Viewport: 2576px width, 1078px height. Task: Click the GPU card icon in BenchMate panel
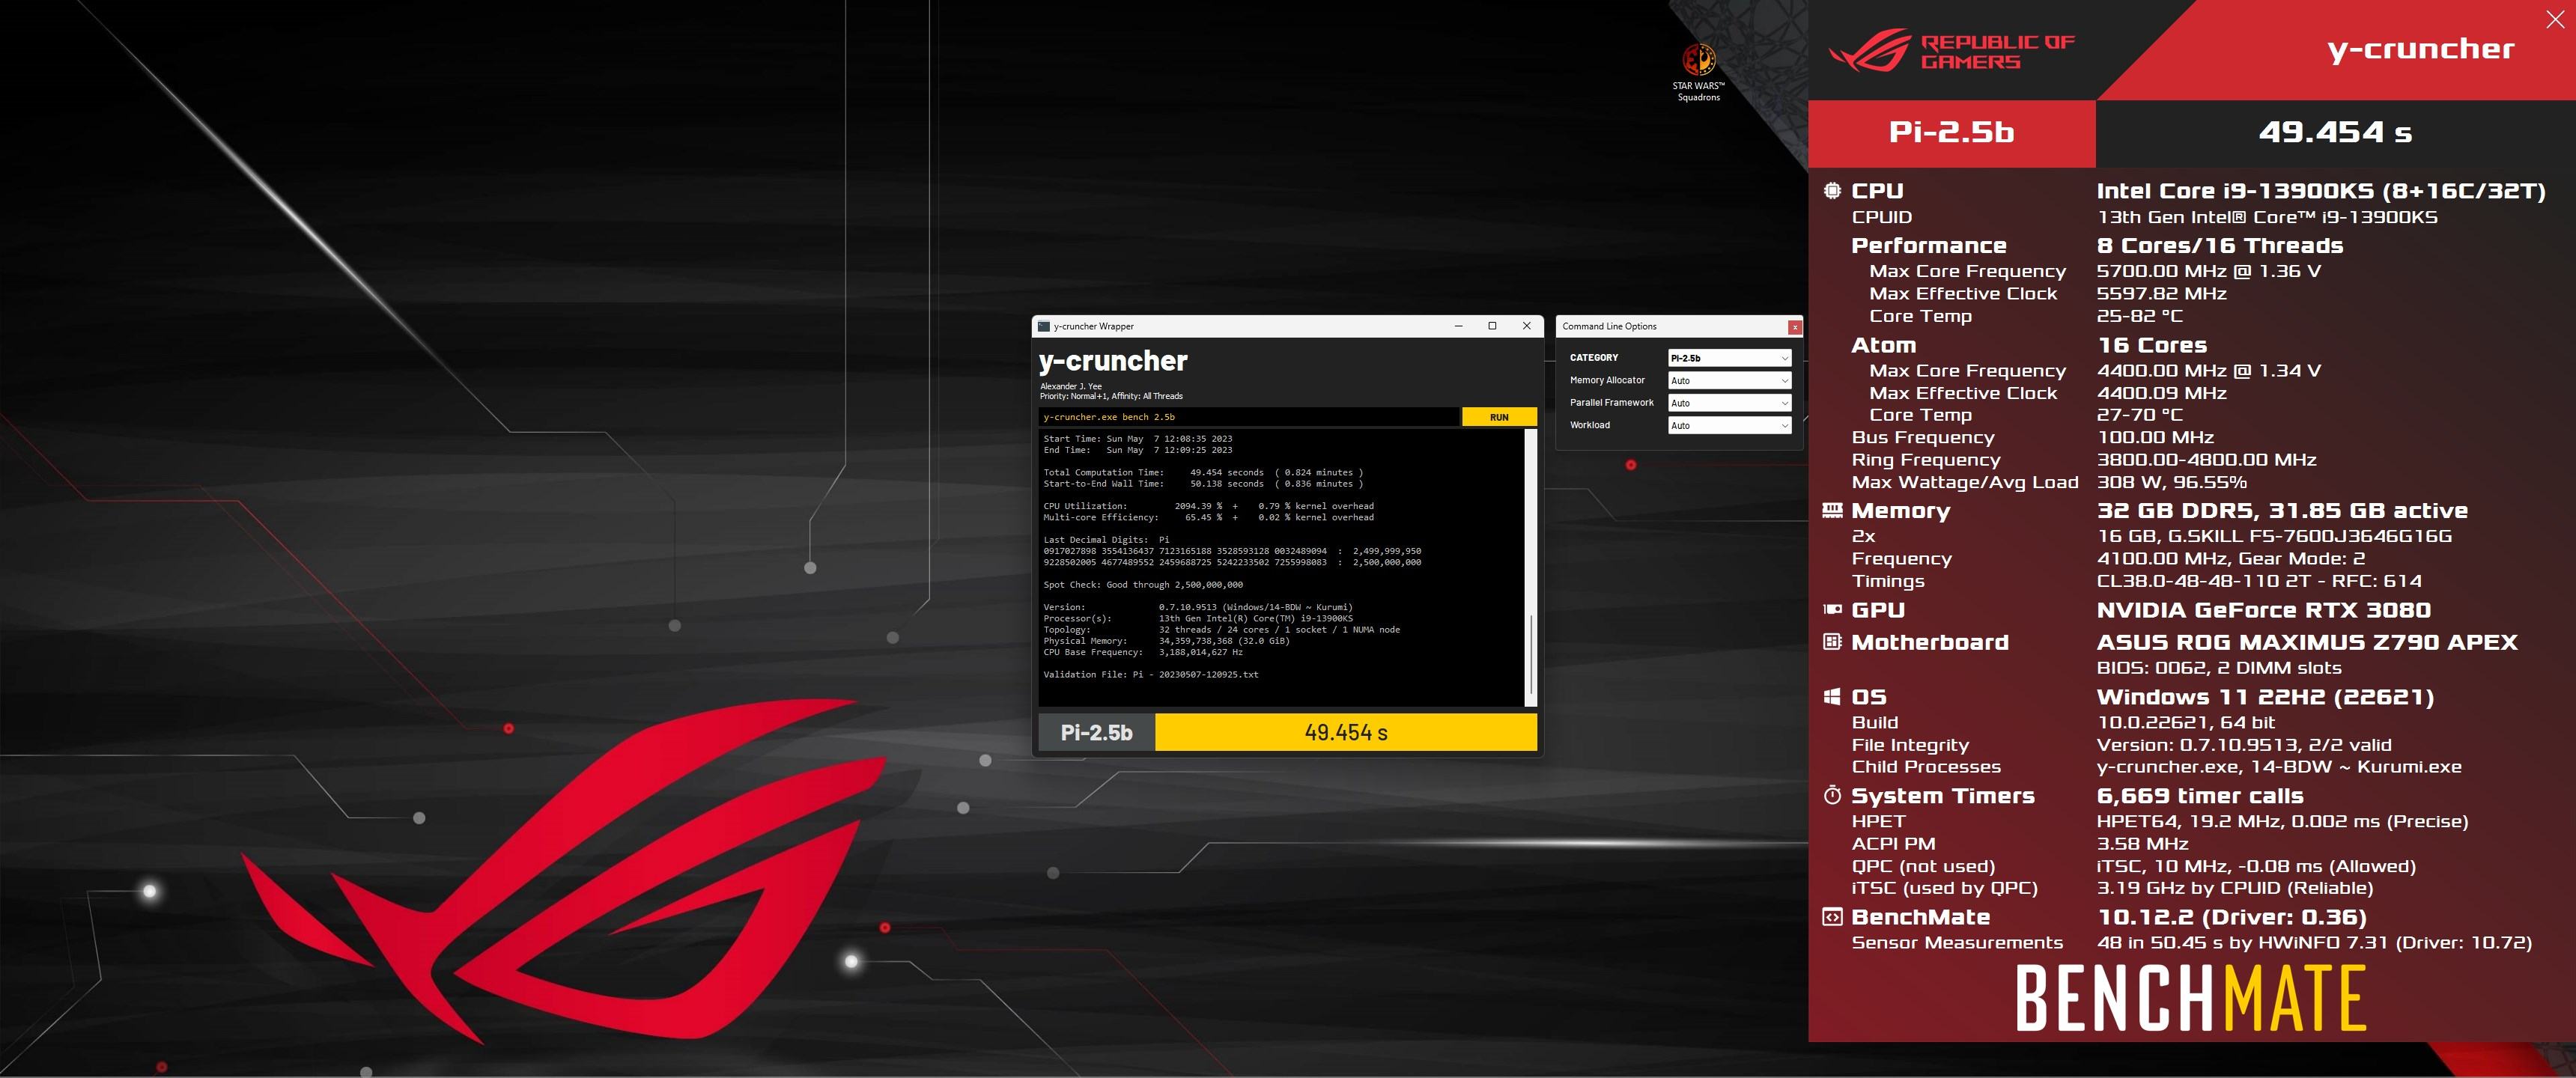(x=1832, y=609)
